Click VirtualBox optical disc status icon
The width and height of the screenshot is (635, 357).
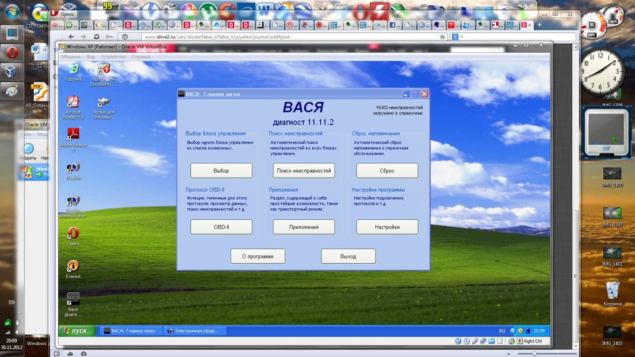coord(466,341)
